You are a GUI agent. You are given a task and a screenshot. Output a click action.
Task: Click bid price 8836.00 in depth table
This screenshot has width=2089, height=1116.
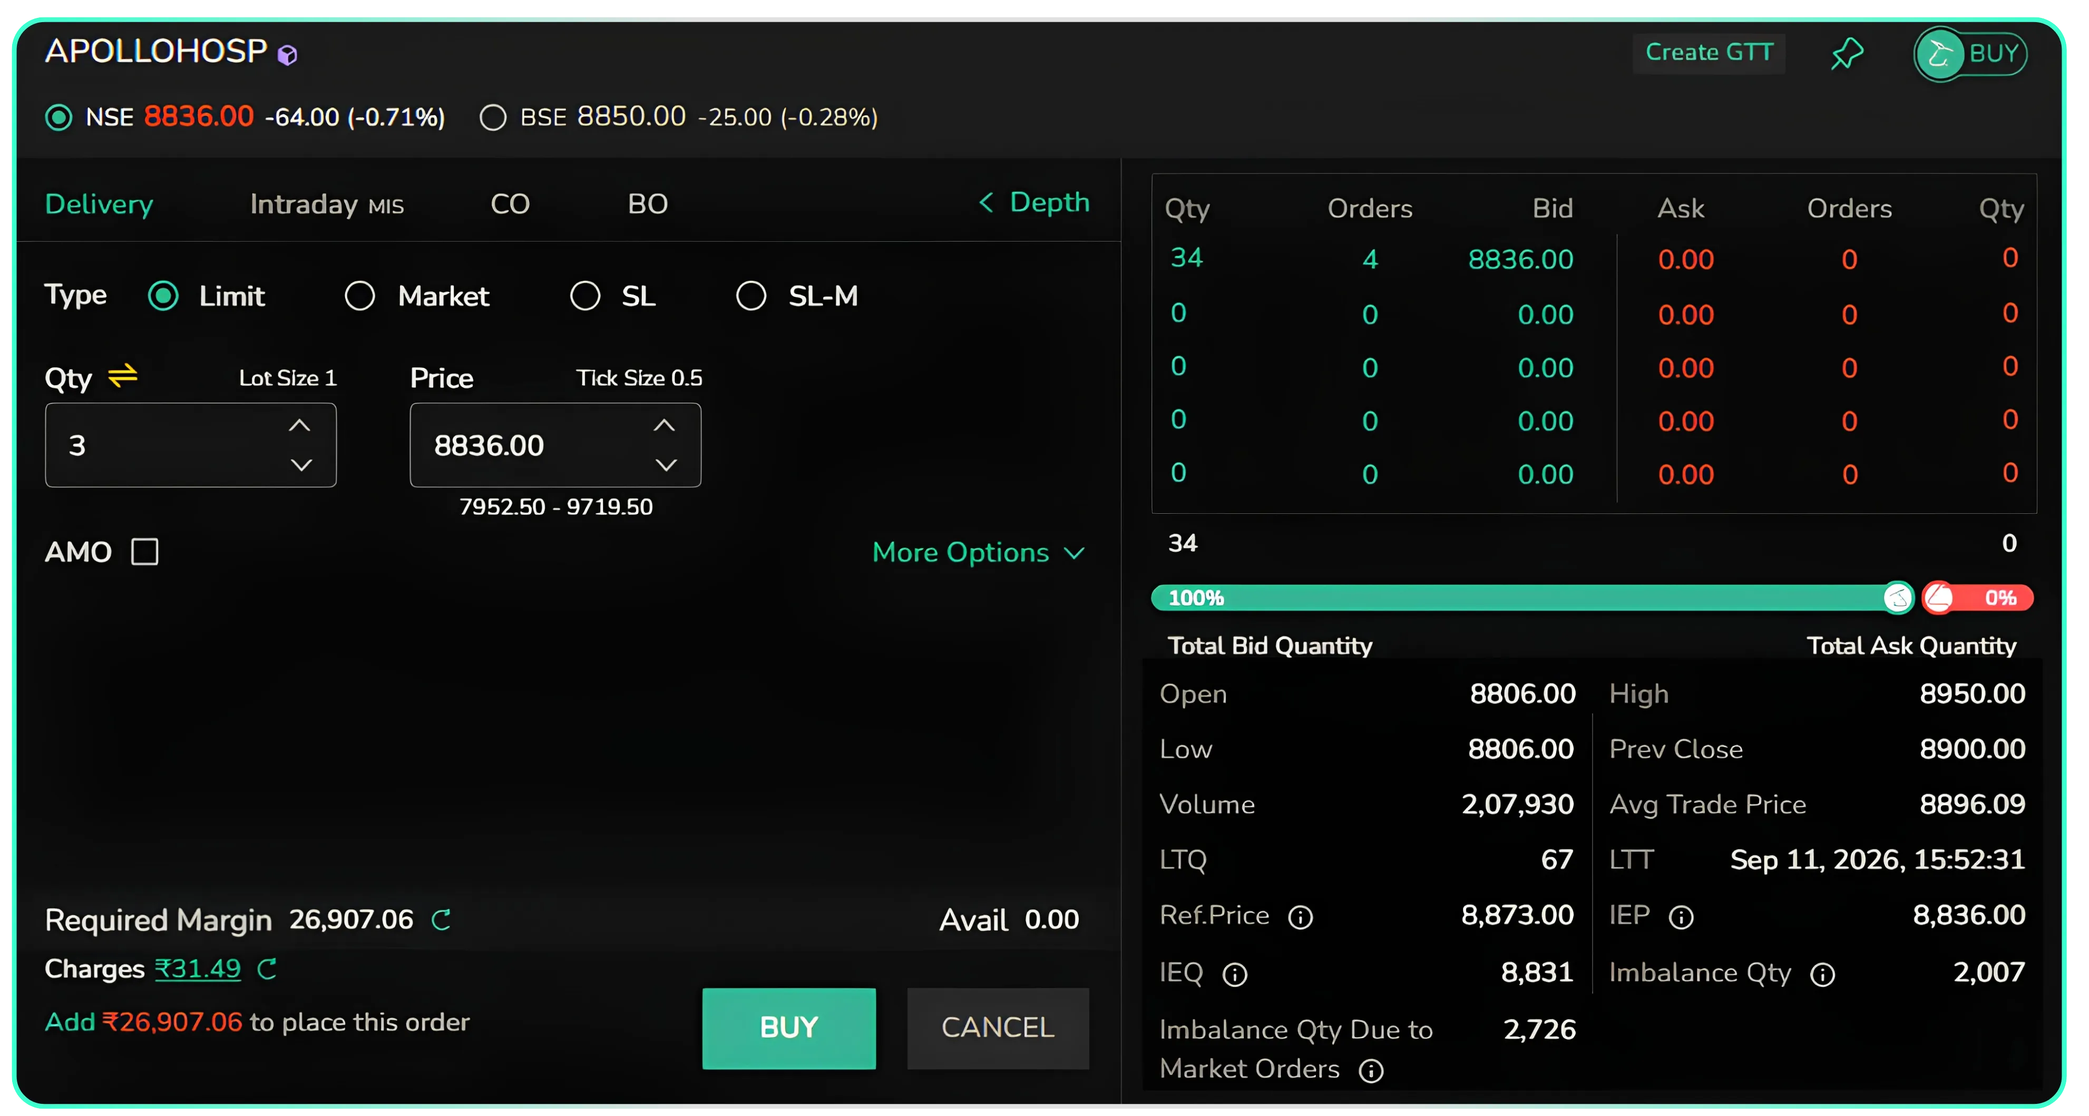tap(1520, 260)
